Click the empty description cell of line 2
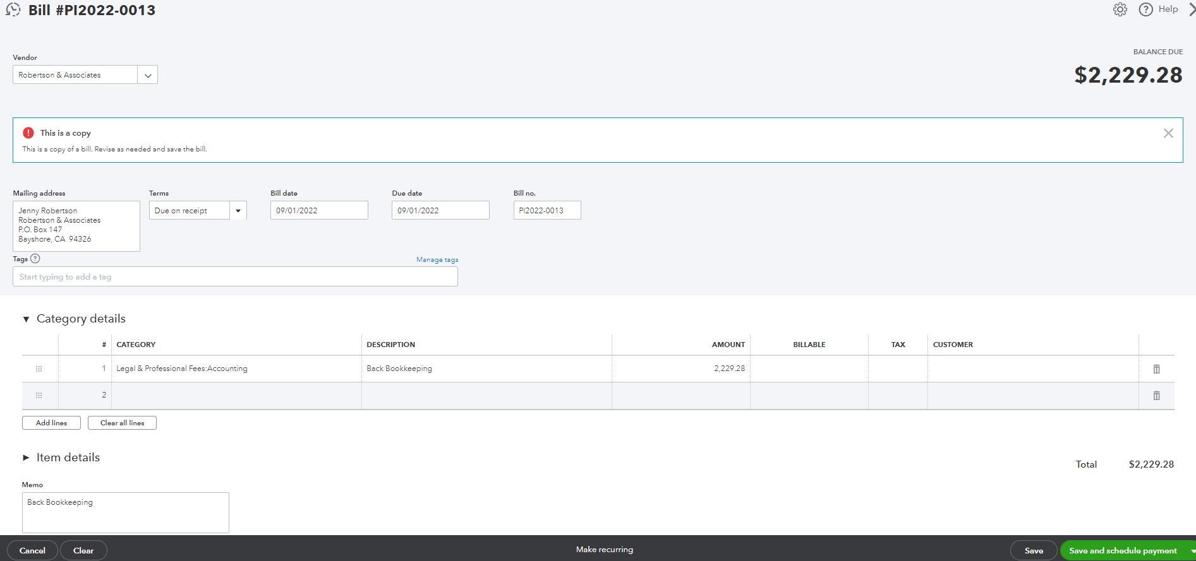 (486, 396)
